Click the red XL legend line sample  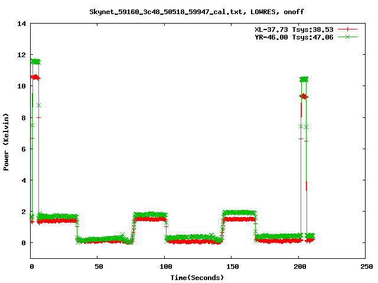pyautogui.click(x=347, y=29)
